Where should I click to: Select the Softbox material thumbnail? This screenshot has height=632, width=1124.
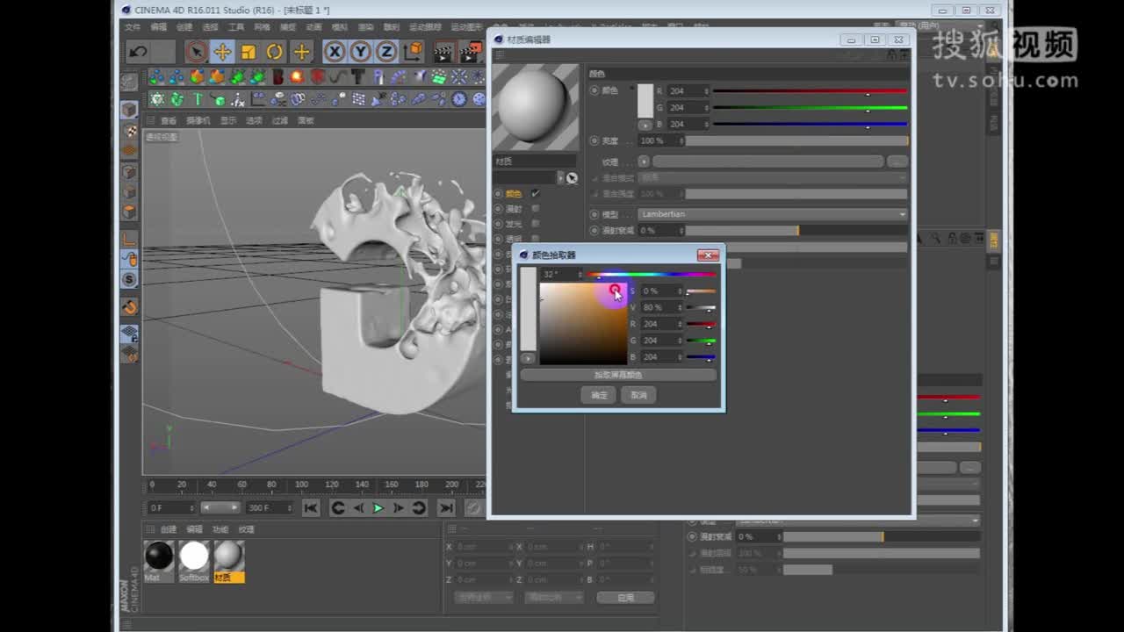[193, 557]
